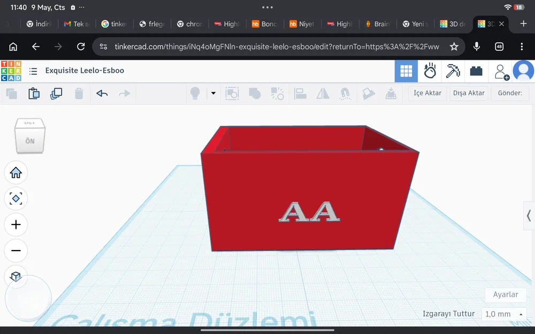Click the Gönder button
535x334 pixels.
[x=510, y=93]
